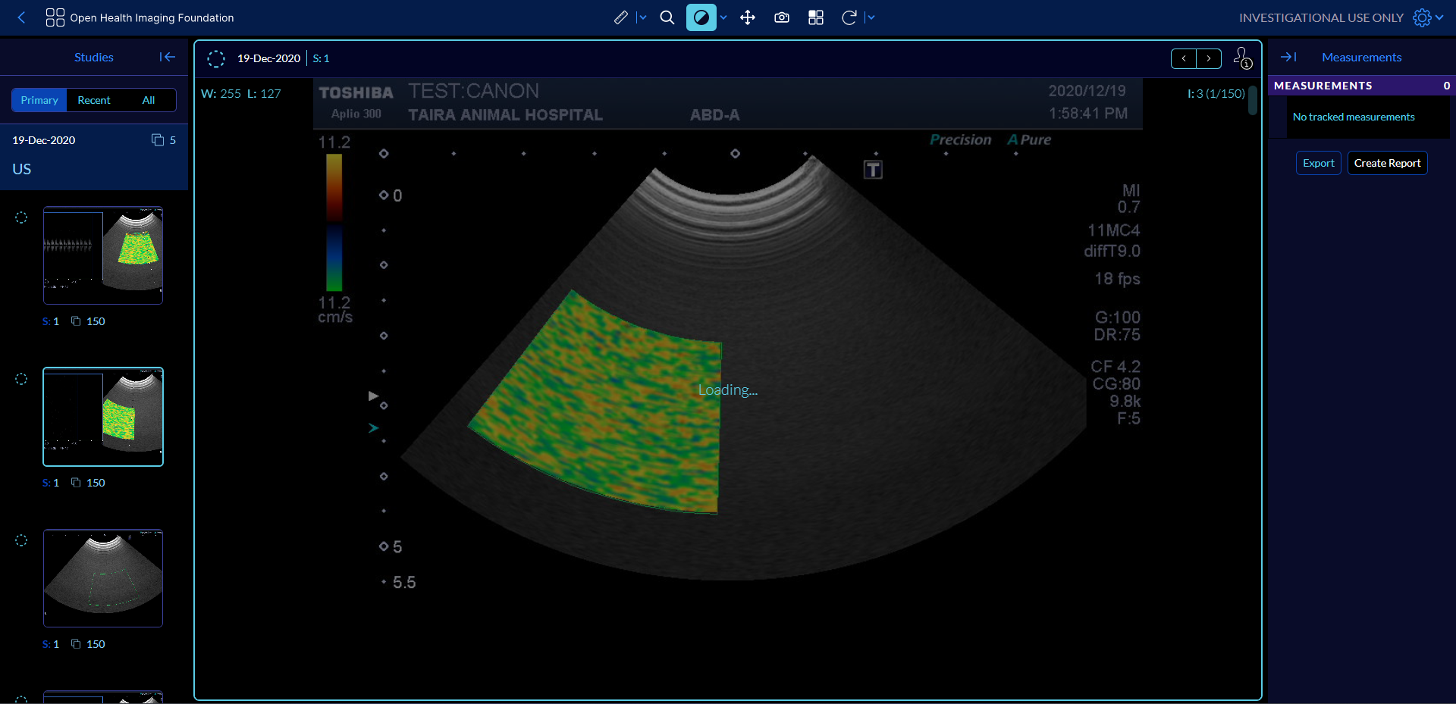Open measurement tools dropdown arrow
Viewport: 1456px width, 704px height.
642,17
